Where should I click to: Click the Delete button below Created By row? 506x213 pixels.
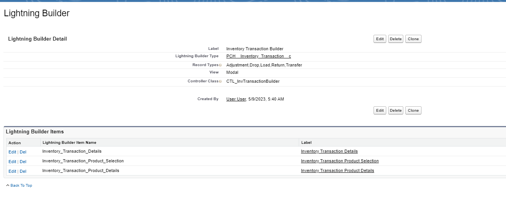[396, 111]
